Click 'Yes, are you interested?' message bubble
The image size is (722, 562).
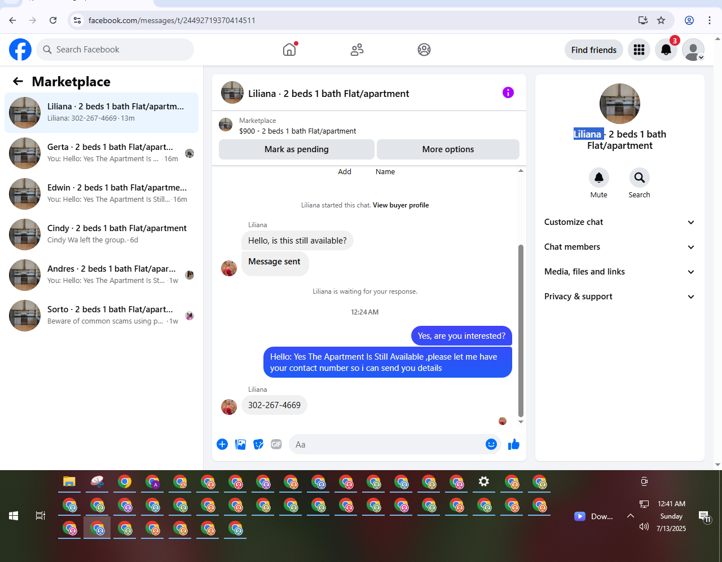point(461,336)
